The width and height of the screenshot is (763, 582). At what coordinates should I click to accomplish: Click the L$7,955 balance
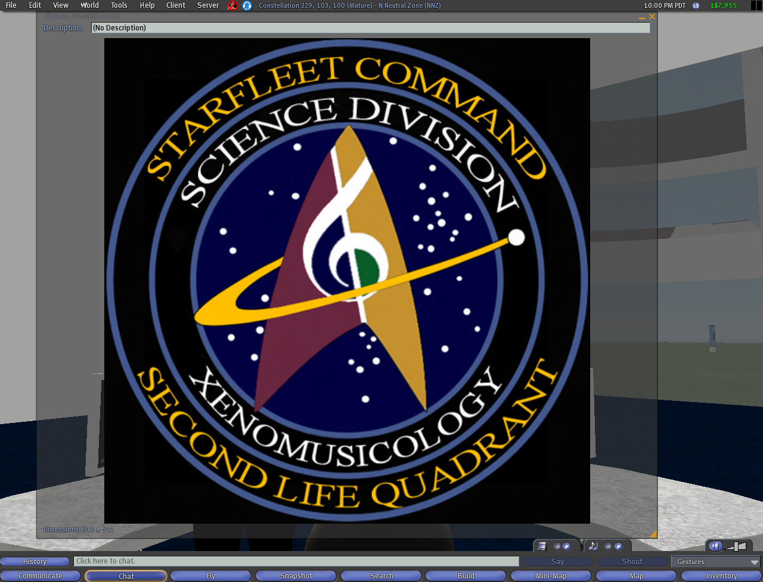click(x=724, y=5)
